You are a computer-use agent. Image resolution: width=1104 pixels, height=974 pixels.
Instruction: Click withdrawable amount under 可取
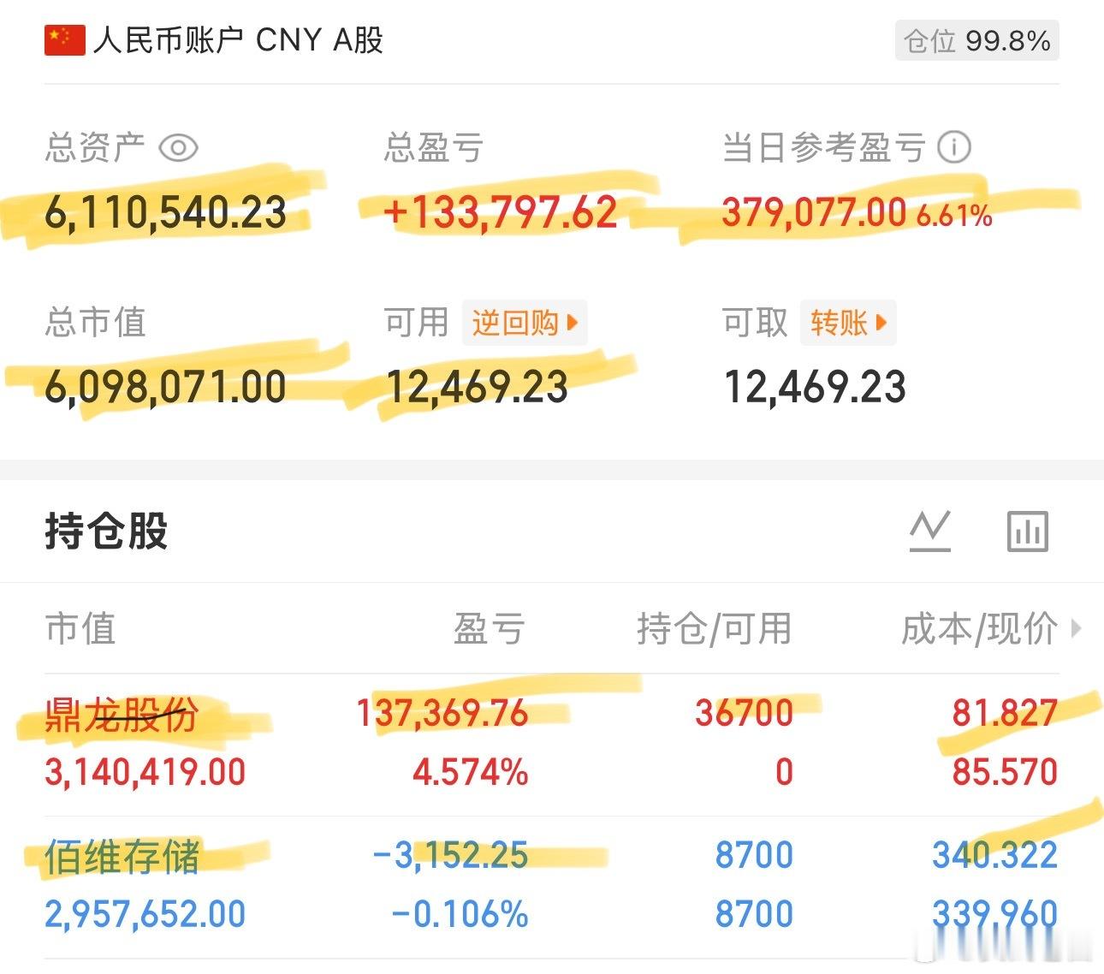pyautogui.click(x=815, y=387)
